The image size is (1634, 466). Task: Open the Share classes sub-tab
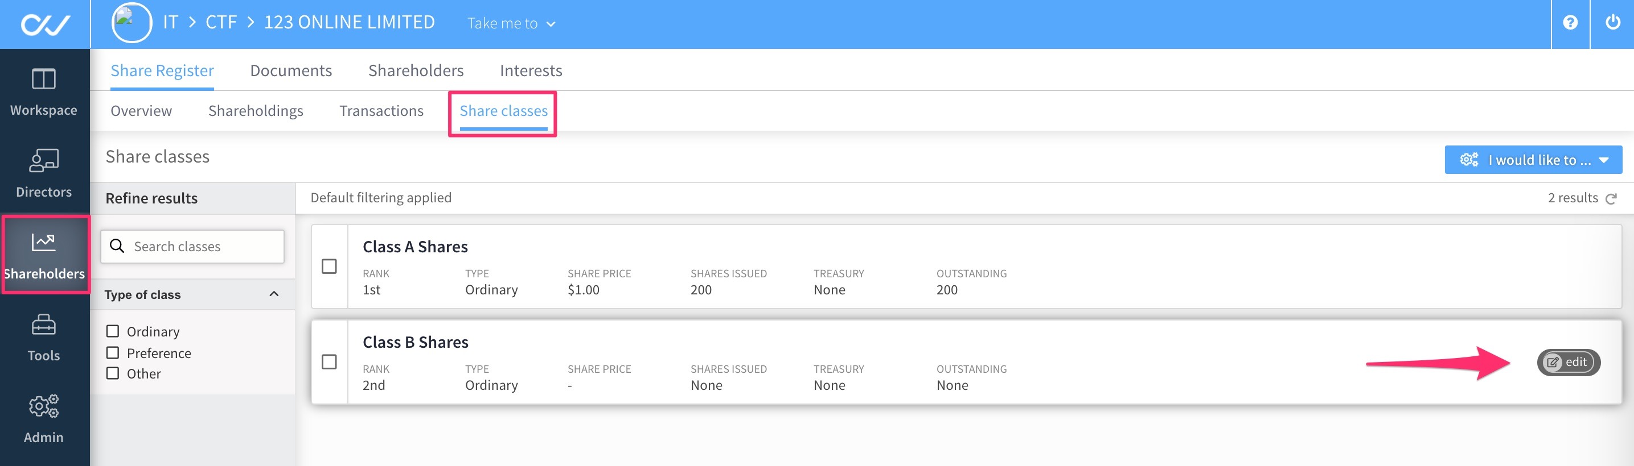click(x=504, y=111)
